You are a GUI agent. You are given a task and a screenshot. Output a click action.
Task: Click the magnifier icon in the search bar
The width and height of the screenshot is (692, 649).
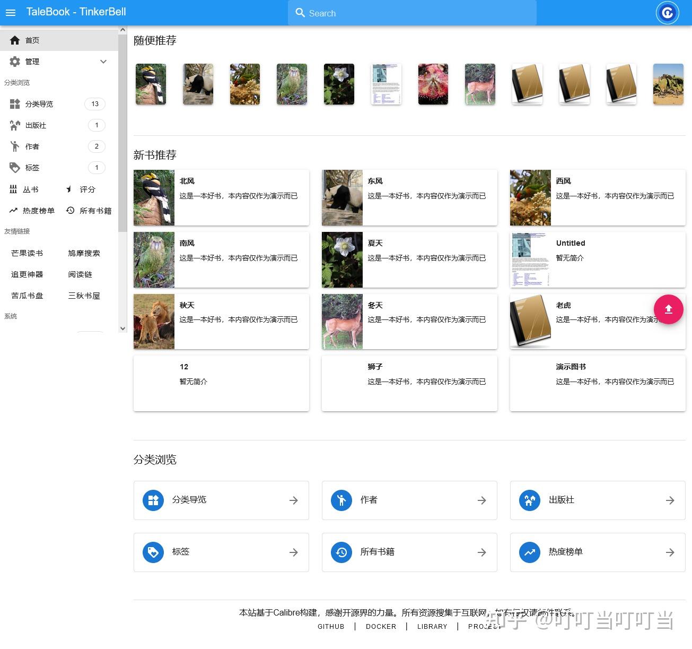(300, 13)
